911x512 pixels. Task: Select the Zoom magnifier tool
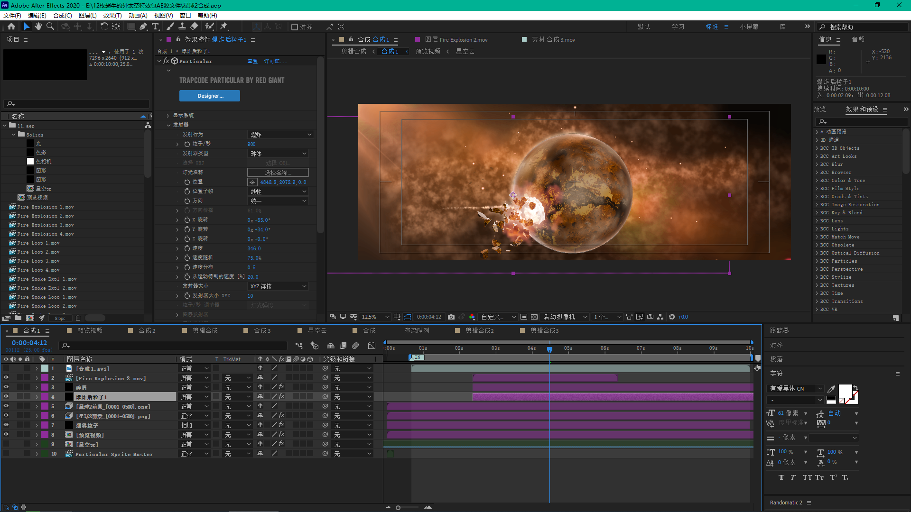coord(50,27)
